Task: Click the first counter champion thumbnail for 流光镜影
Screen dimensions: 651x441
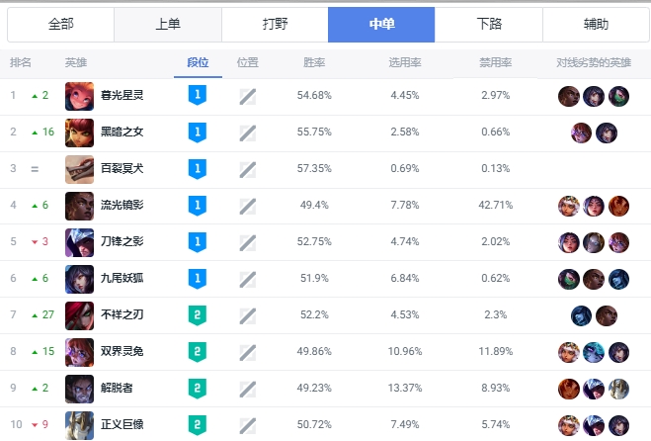Action: pyautogui.click(x=568, y=206)
